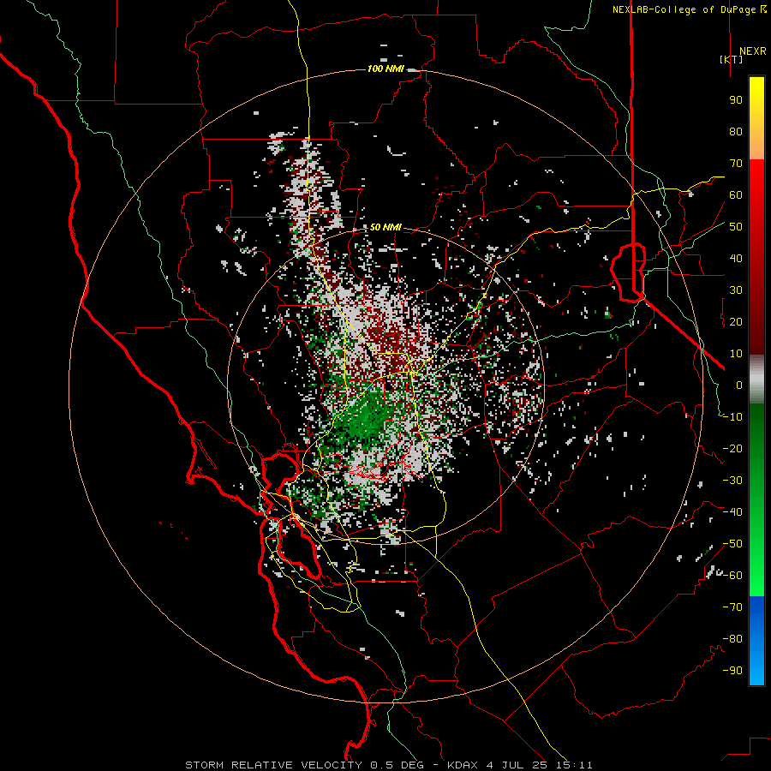Click the positive 30 scale label
Image resolution: width=771 pixels, height=771 pixels.
pyautogui.click(x=736, y=290)
